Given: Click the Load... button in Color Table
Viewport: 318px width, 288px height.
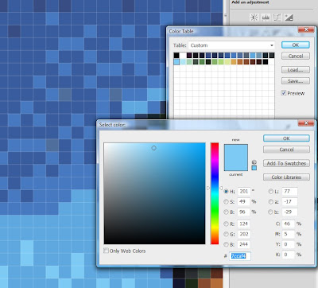Looking at the screenshot, I should [296, 70].
